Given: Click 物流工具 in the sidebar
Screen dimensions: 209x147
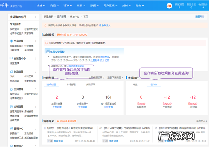Looking at the screenshot, I should [29, 76].
